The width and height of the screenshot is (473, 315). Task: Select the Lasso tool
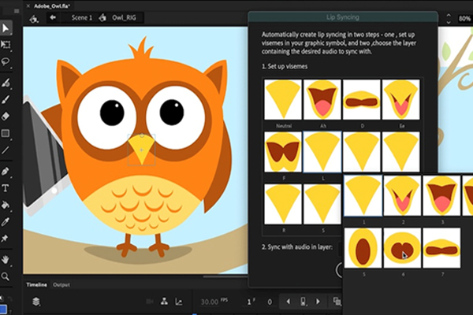click(x=6, y=61)
